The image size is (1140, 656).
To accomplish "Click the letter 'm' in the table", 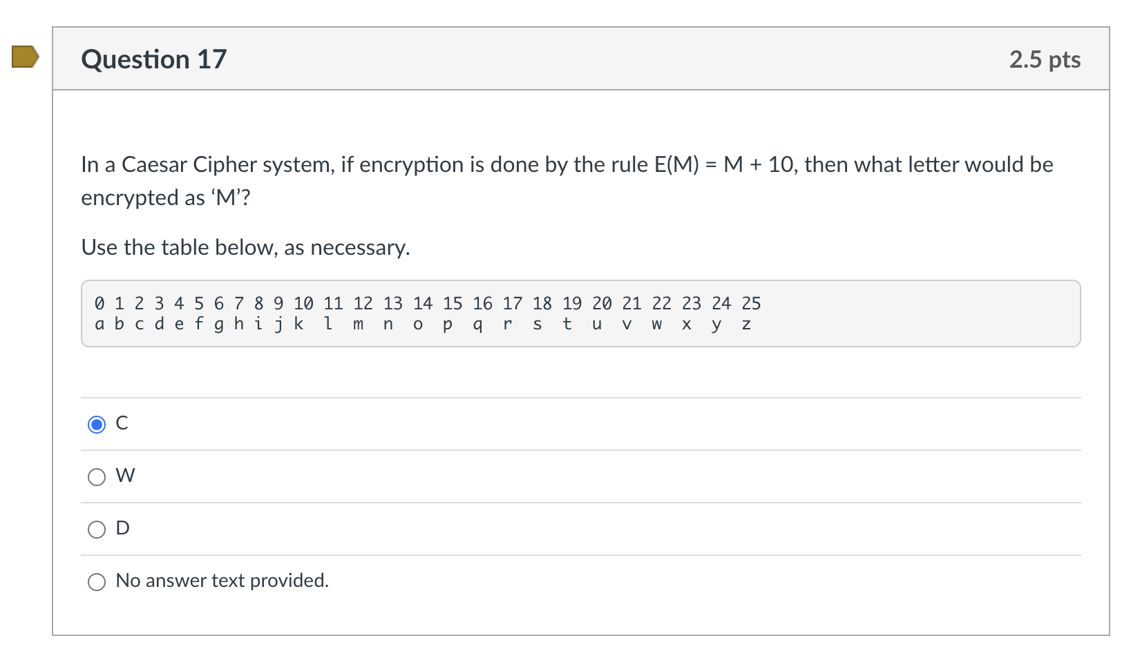I will pos(357,324).
